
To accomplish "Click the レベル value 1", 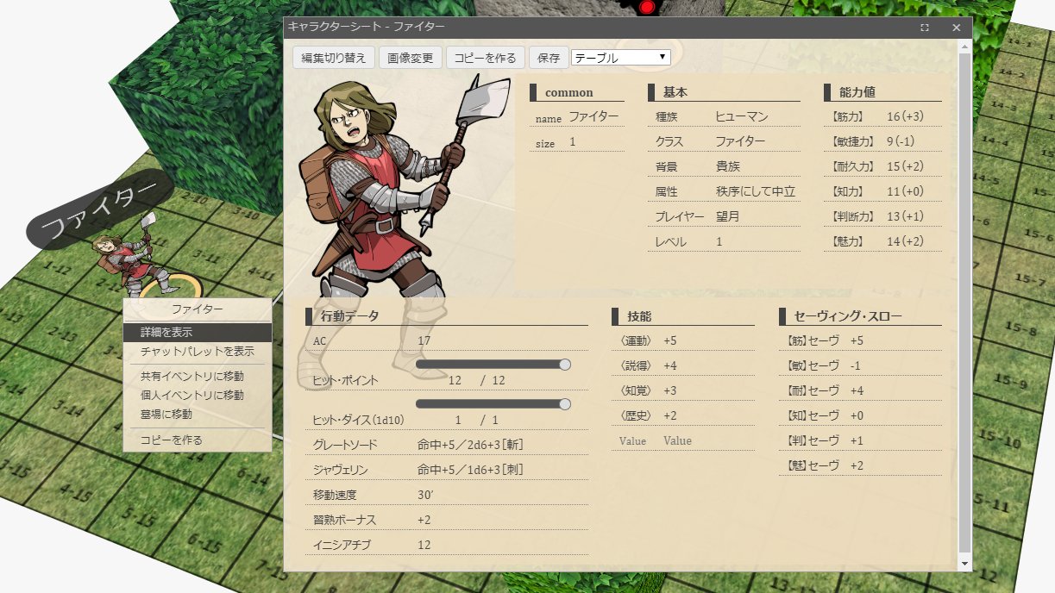I will (719, 241).
